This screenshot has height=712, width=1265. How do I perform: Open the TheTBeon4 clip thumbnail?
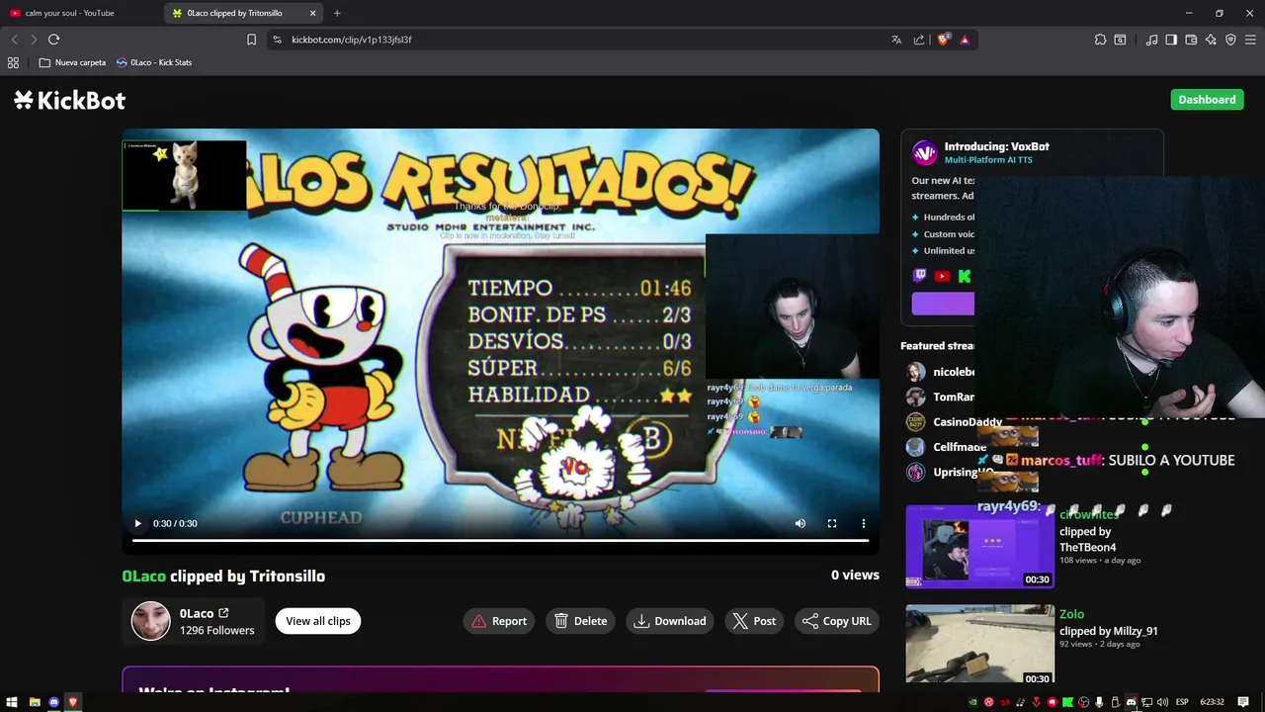(x=980, y=547)
